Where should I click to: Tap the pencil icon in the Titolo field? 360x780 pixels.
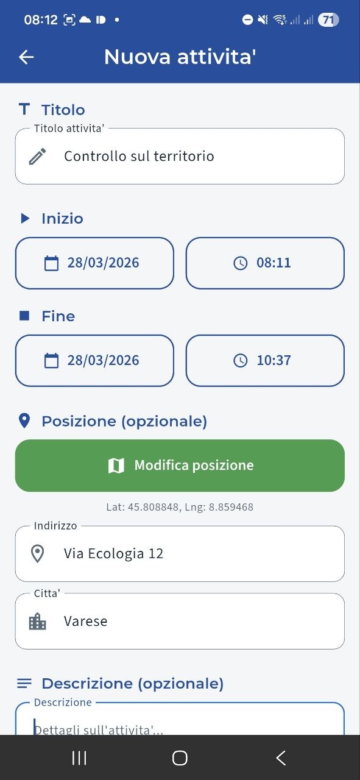(x=38, y=156)
